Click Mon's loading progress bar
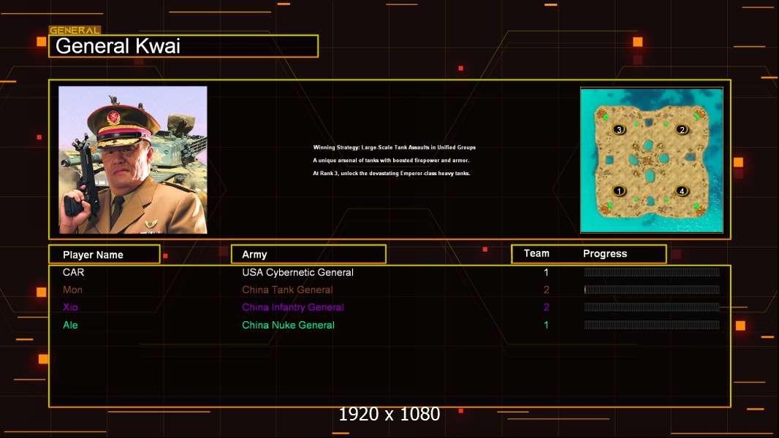The image size is (779, 438). (652, 289)
